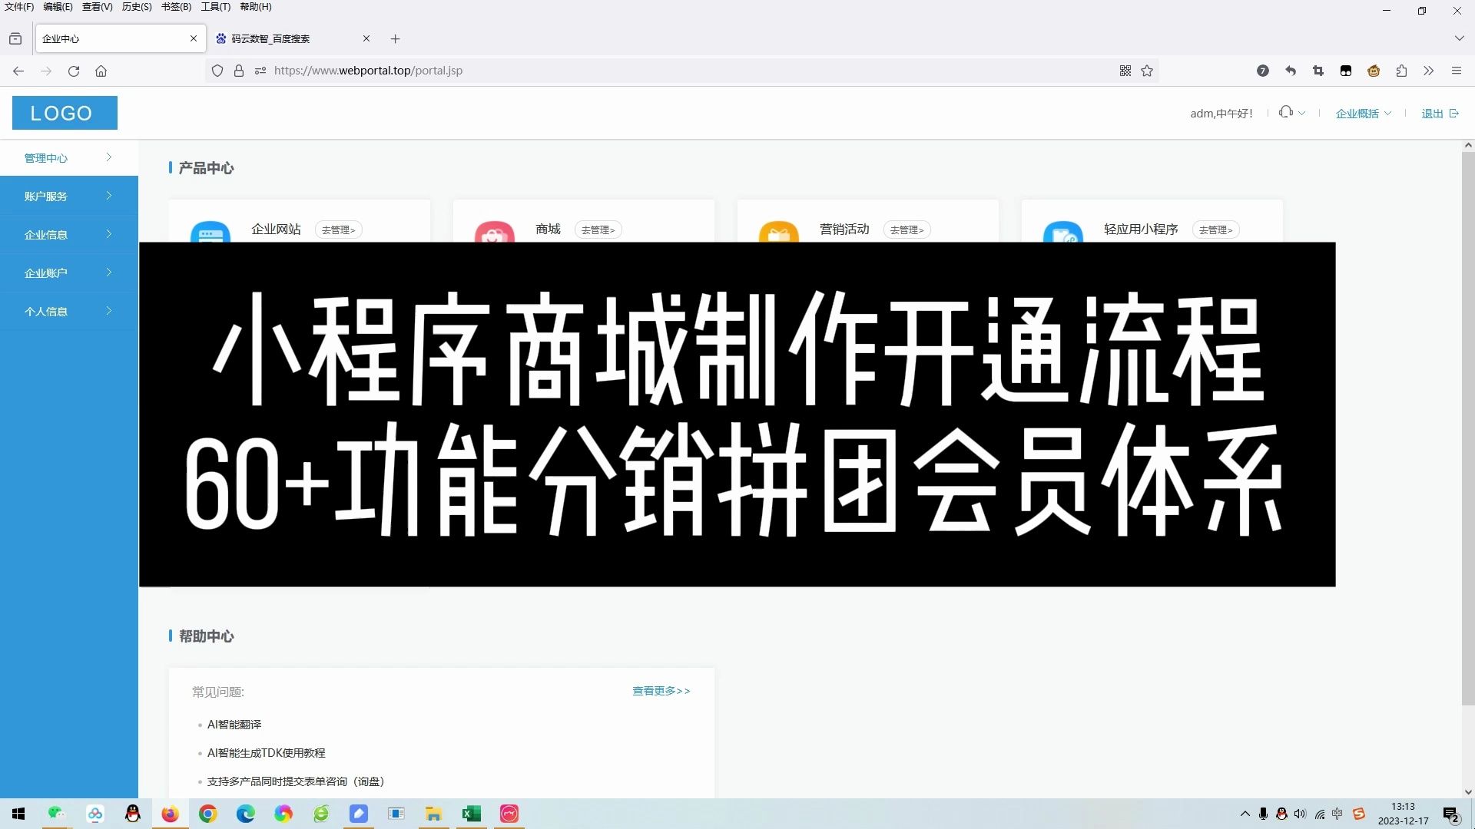Open the 历史(S) menu

[x=137, y=7]
